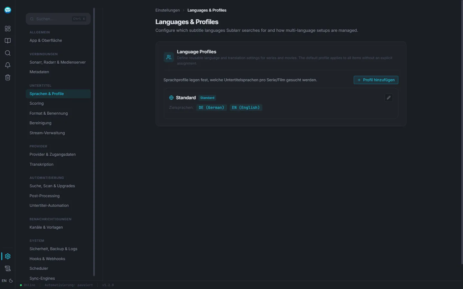Open the library book icon
This screenshot has height=289, width=463.
pos(8,41)
